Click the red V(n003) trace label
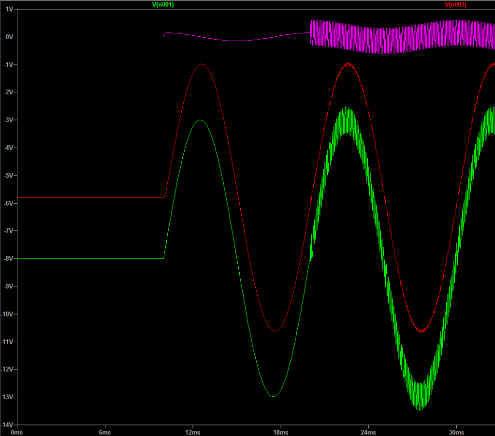 pyautogui.click(x=455, y=4)
